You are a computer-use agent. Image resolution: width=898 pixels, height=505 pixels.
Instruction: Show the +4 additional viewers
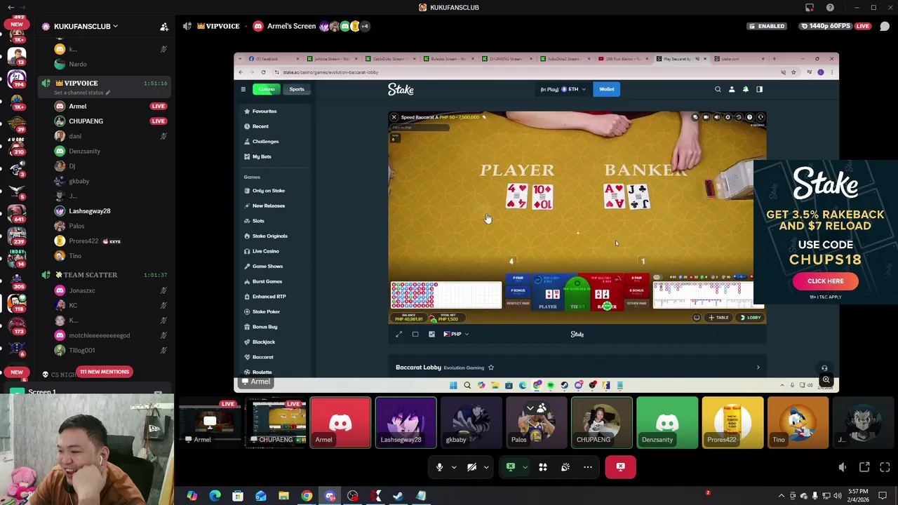tap(365, 26)
